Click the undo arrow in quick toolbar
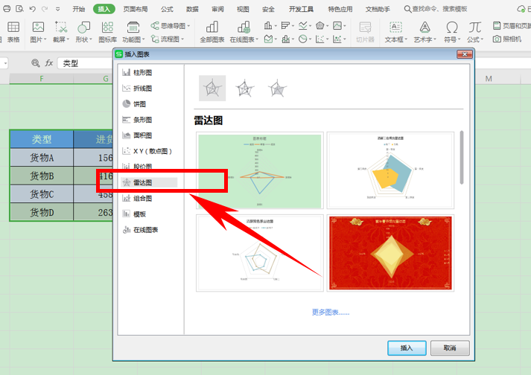Viewport: 531px width, 375px height. pyautogui.click(x=33, y=9)
